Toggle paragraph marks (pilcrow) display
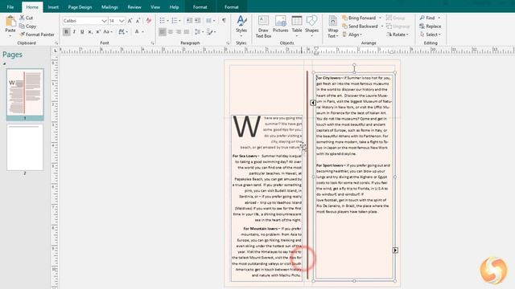This screenshot has height=289, width=515. (224, 21)
